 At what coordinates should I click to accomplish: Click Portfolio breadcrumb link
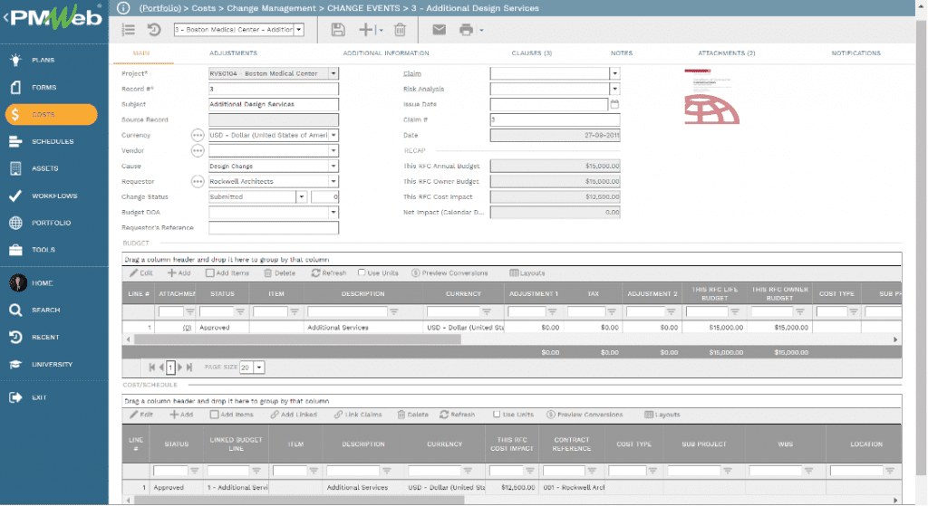(159, 8)
